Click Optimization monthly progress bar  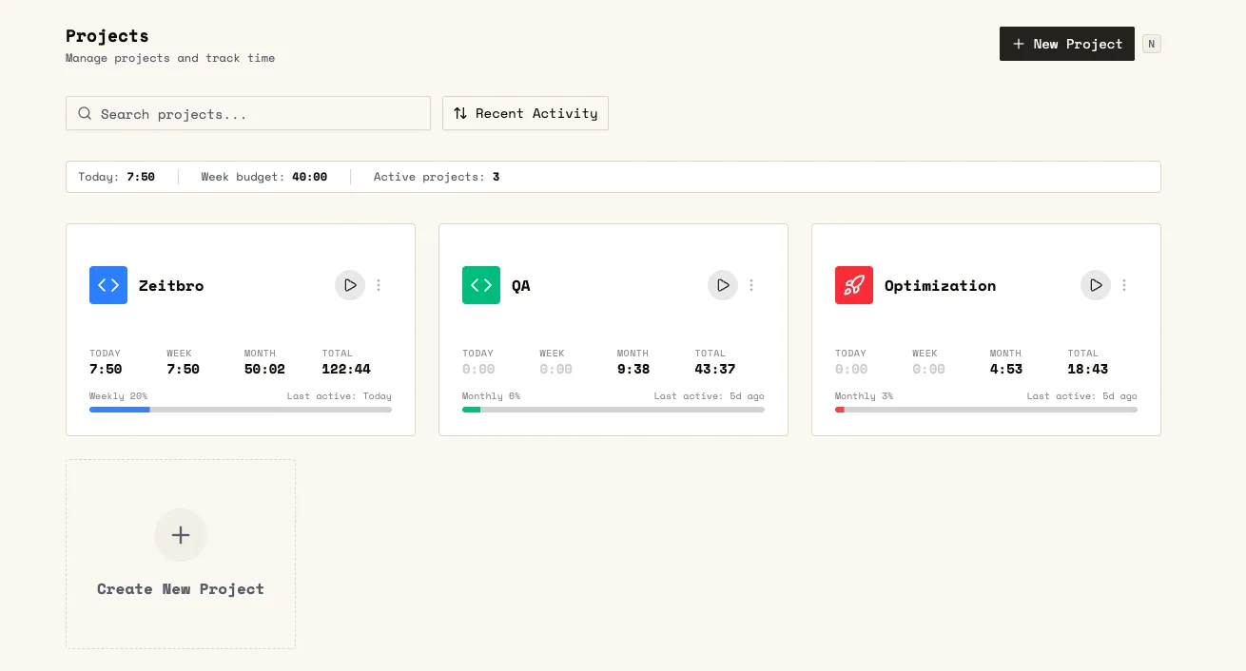pos(986,410)
